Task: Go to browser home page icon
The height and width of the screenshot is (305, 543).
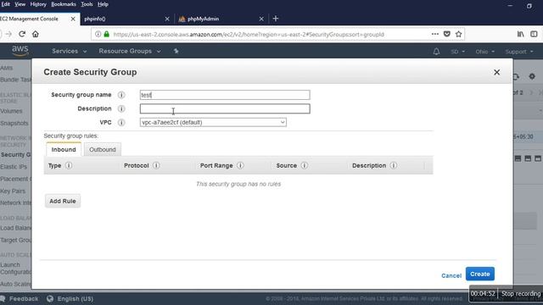Action: [36, 34]
